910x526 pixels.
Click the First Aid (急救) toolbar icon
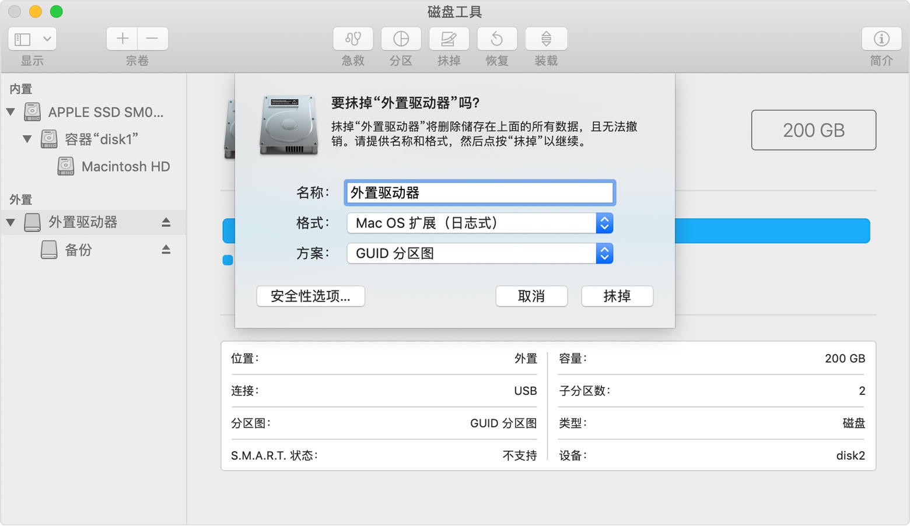point(353,39)
